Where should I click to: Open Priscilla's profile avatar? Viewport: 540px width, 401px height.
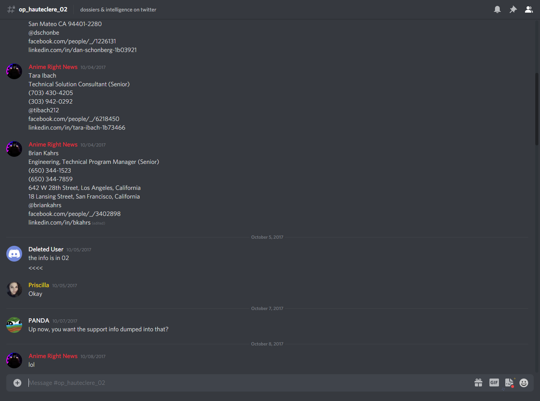pyautogui.click(x=14, y=290)
